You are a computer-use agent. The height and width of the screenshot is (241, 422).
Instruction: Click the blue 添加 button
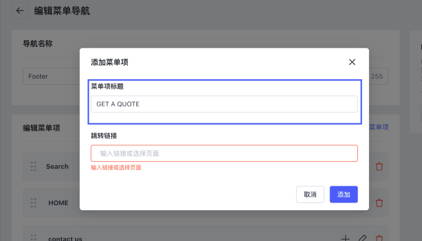344,194
